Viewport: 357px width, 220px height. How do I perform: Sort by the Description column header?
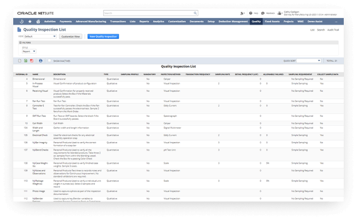coord(59,74)
